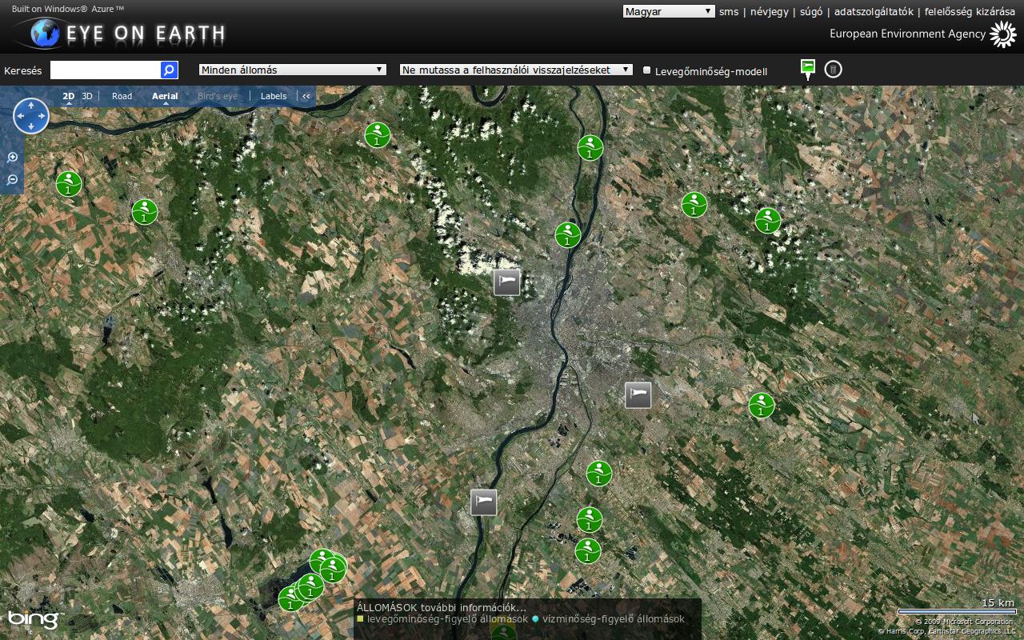Click the Keresés search input field

pos(105,70)
